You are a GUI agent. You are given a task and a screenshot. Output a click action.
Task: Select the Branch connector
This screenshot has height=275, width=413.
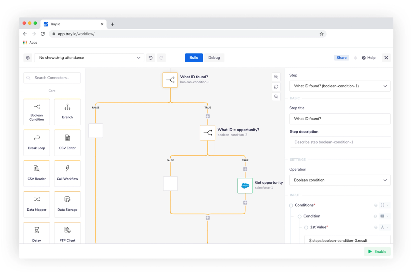[x=67, y=112]
